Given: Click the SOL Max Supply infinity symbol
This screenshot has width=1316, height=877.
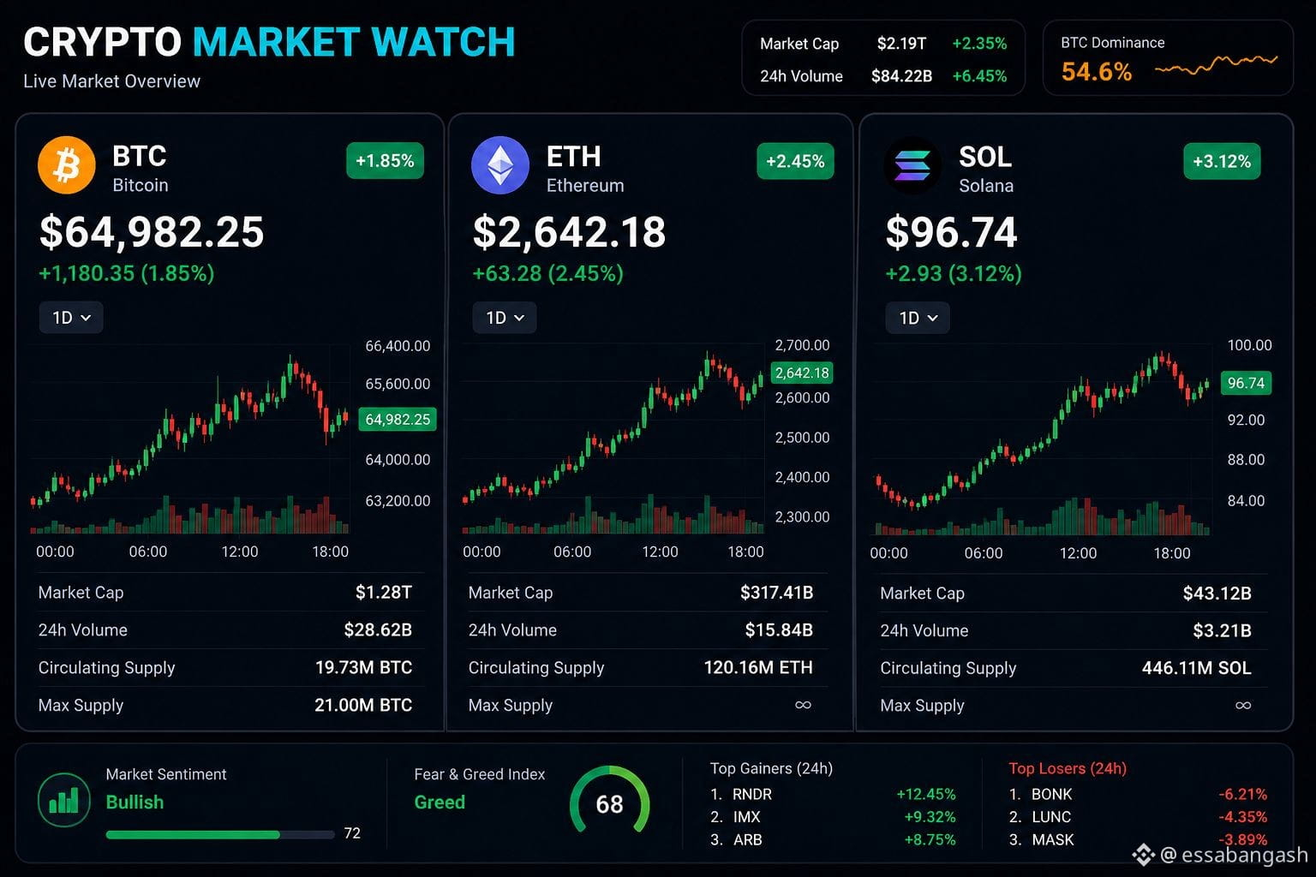Looking at the screenshot, I should [1243, 706].
